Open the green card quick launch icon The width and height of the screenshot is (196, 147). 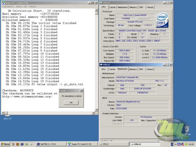(x=27, y=144)
